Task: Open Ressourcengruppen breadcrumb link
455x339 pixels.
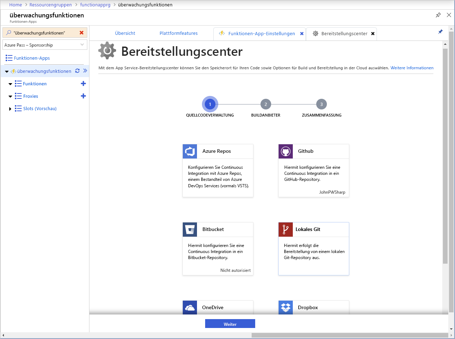Action: tap(50, 5)
